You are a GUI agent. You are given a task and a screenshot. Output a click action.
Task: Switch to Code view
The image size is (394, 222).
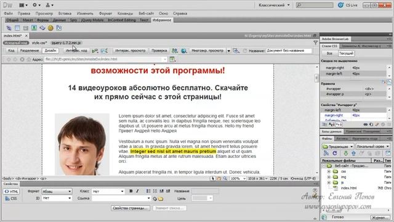(x=11, y=51)
